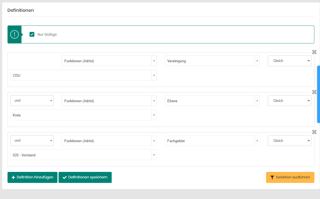Open the 020 - Vorstand value dropdown
Screen dimensions: 320x199
click(83, 155)
